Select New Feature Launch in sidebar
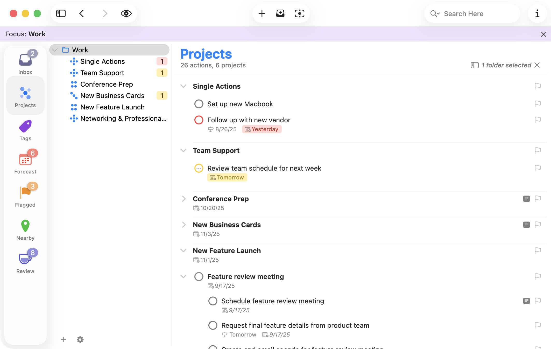The width and height of the screenshot is (551, 349). click(x=109, y=107)
